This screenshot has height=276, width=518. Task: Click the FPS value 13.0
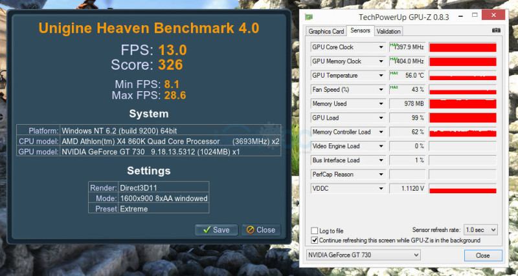coord(172,50)
